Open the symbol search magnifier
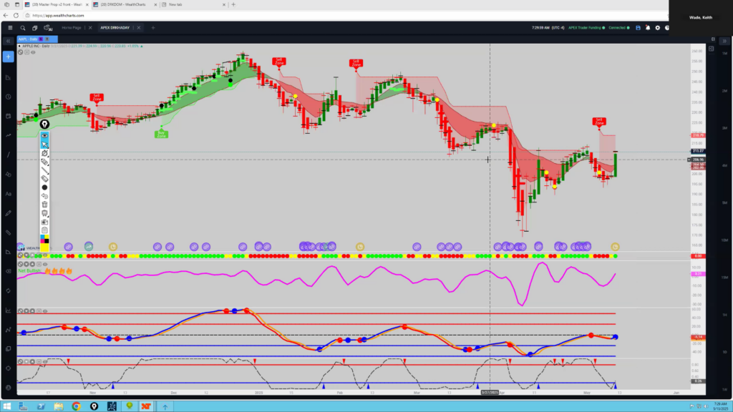 [22, 28]
